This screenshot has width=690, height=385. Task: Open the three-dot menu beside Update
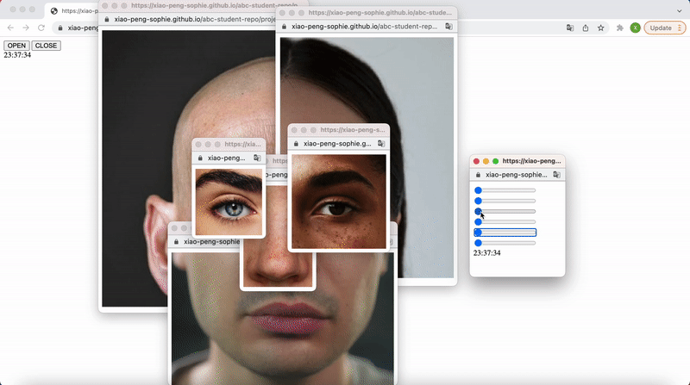click(x=680, y=28)
